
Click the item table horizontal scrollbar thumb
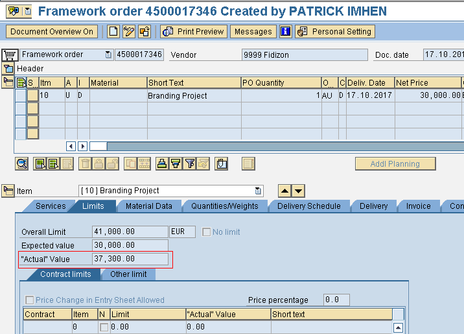pyautogui.click(x=99, y=147)
